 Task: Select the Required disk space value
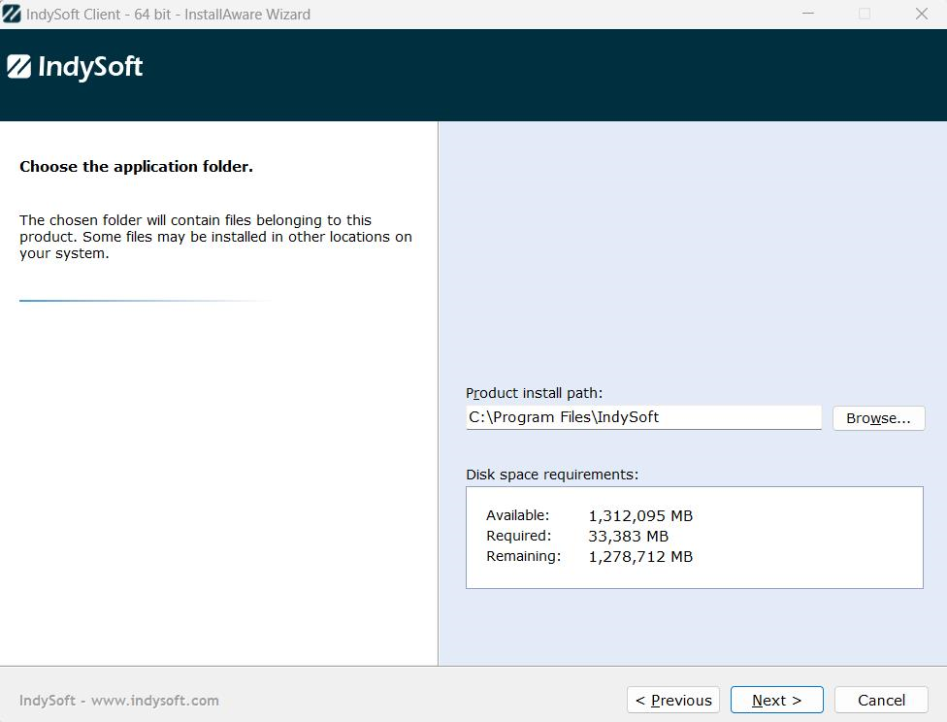628,536
